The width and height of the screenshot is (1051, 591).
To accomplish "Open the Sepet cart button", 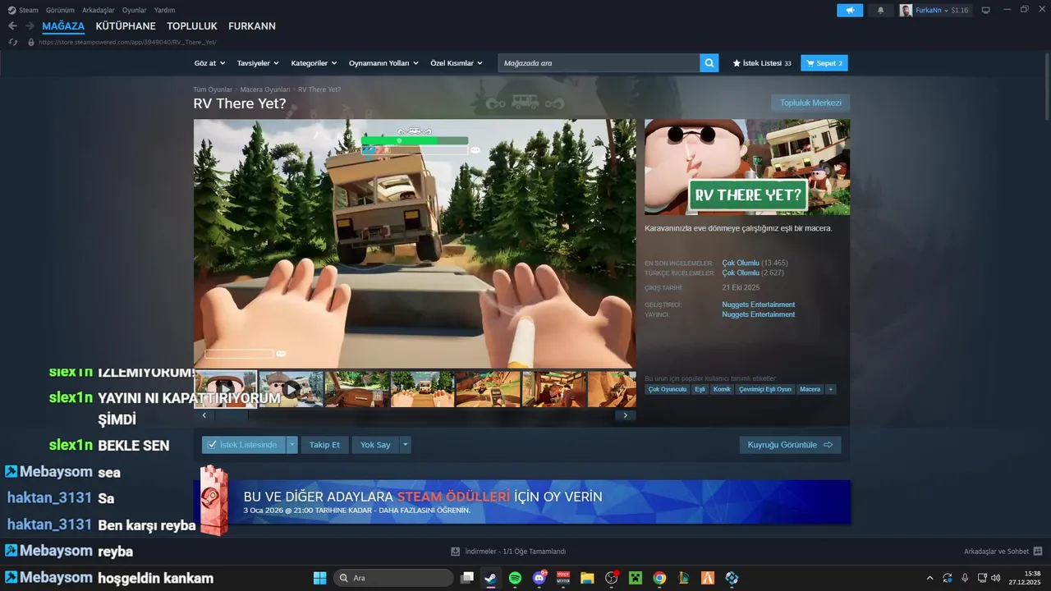I will point(824,63).
